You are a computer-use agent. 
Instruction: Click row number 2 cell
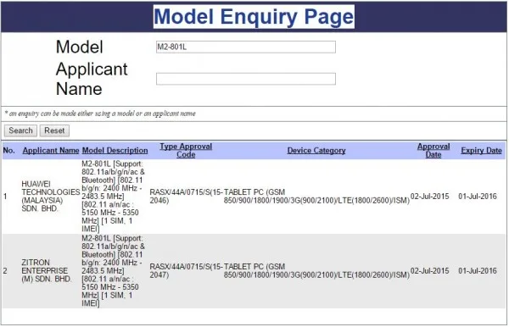5,270
